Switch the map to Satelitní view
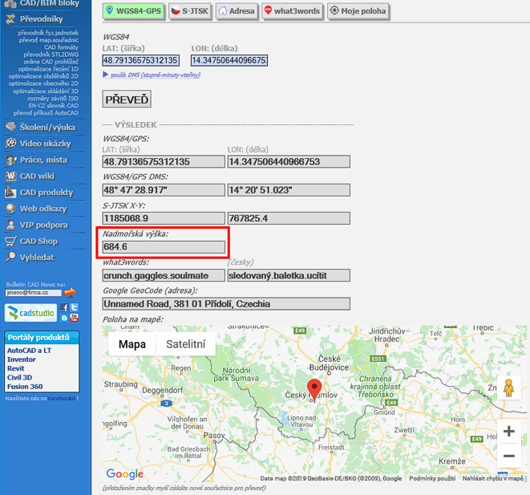 (185, 344)
